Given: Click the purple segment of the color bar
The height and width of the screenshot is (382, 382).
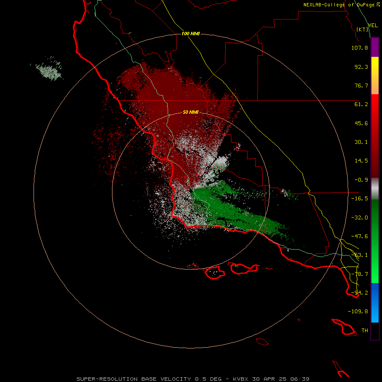Looking at the screenshot, I should [375, 48].
